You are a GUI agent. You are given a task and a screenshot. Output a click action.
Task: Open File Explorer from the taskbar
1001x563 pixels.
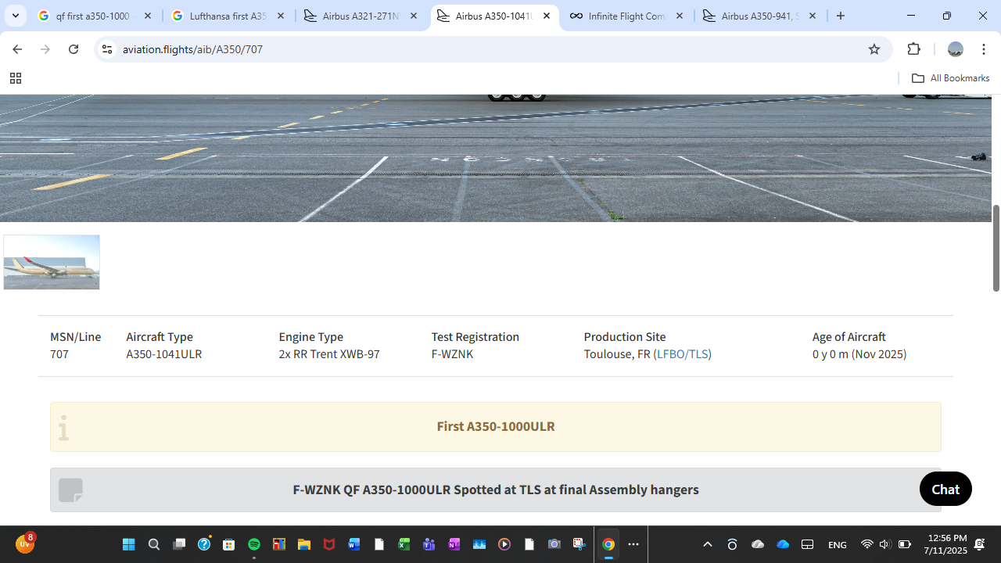[304, 544]
